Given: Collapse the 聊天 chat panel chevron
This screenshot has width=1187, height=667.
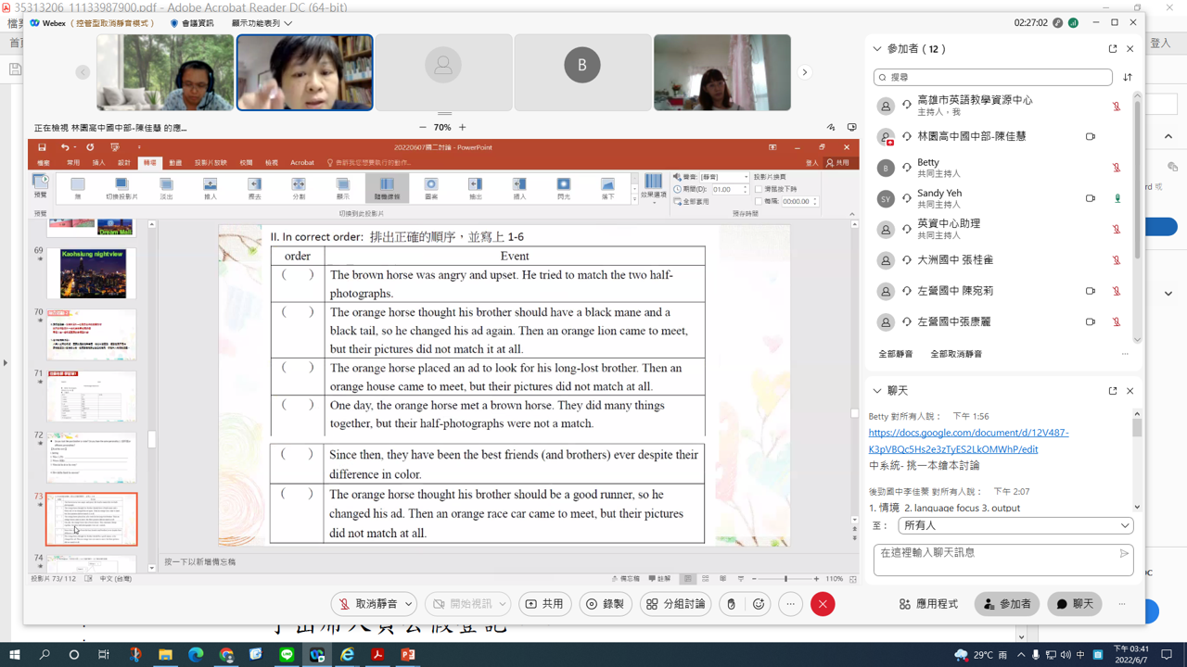Looking at the screenshot, I should coord(877,391).
